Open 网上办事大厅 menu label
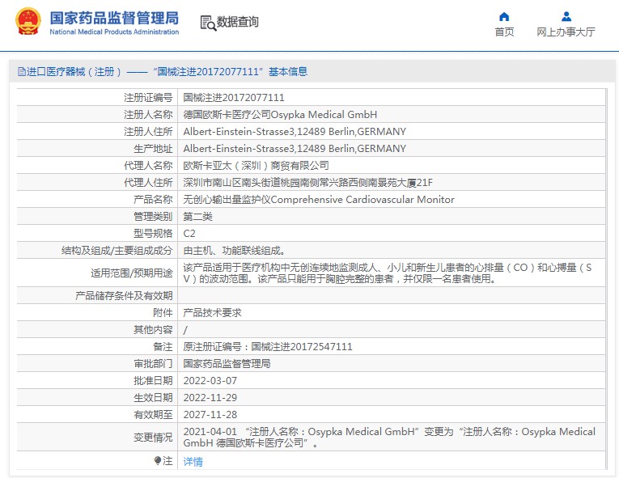 pos(566,32)
